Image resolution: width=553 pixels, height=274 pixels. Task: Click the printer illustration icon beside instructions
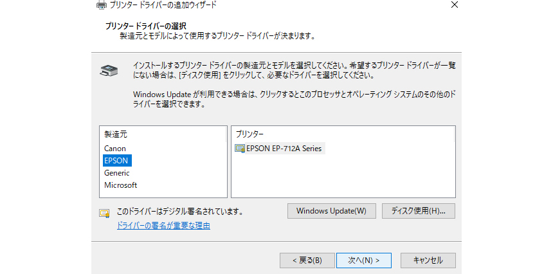(x=109, y=71)
